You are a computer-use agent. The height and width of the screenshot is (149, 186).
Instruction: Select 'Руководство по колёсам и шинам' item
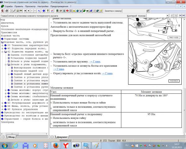pos(26,116)
